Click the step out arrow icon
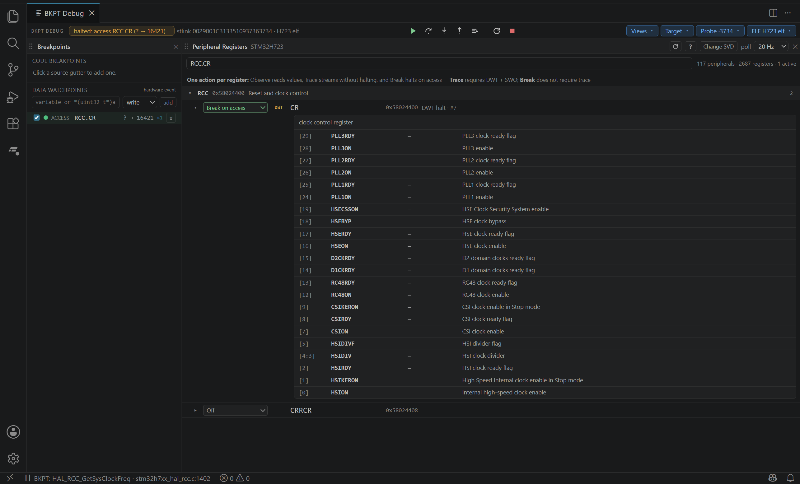The height and width of the screenshot is (484, 800). coord(459,31)
